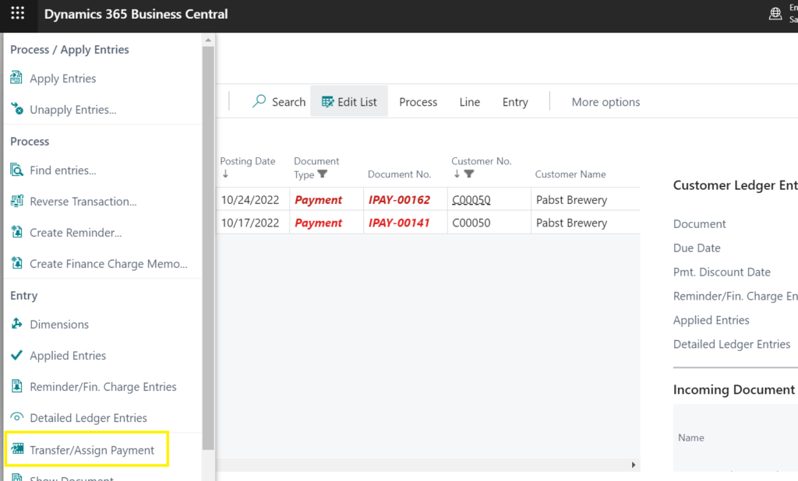Select Transfer/Assign Payment menu entry

click(92, 450)
